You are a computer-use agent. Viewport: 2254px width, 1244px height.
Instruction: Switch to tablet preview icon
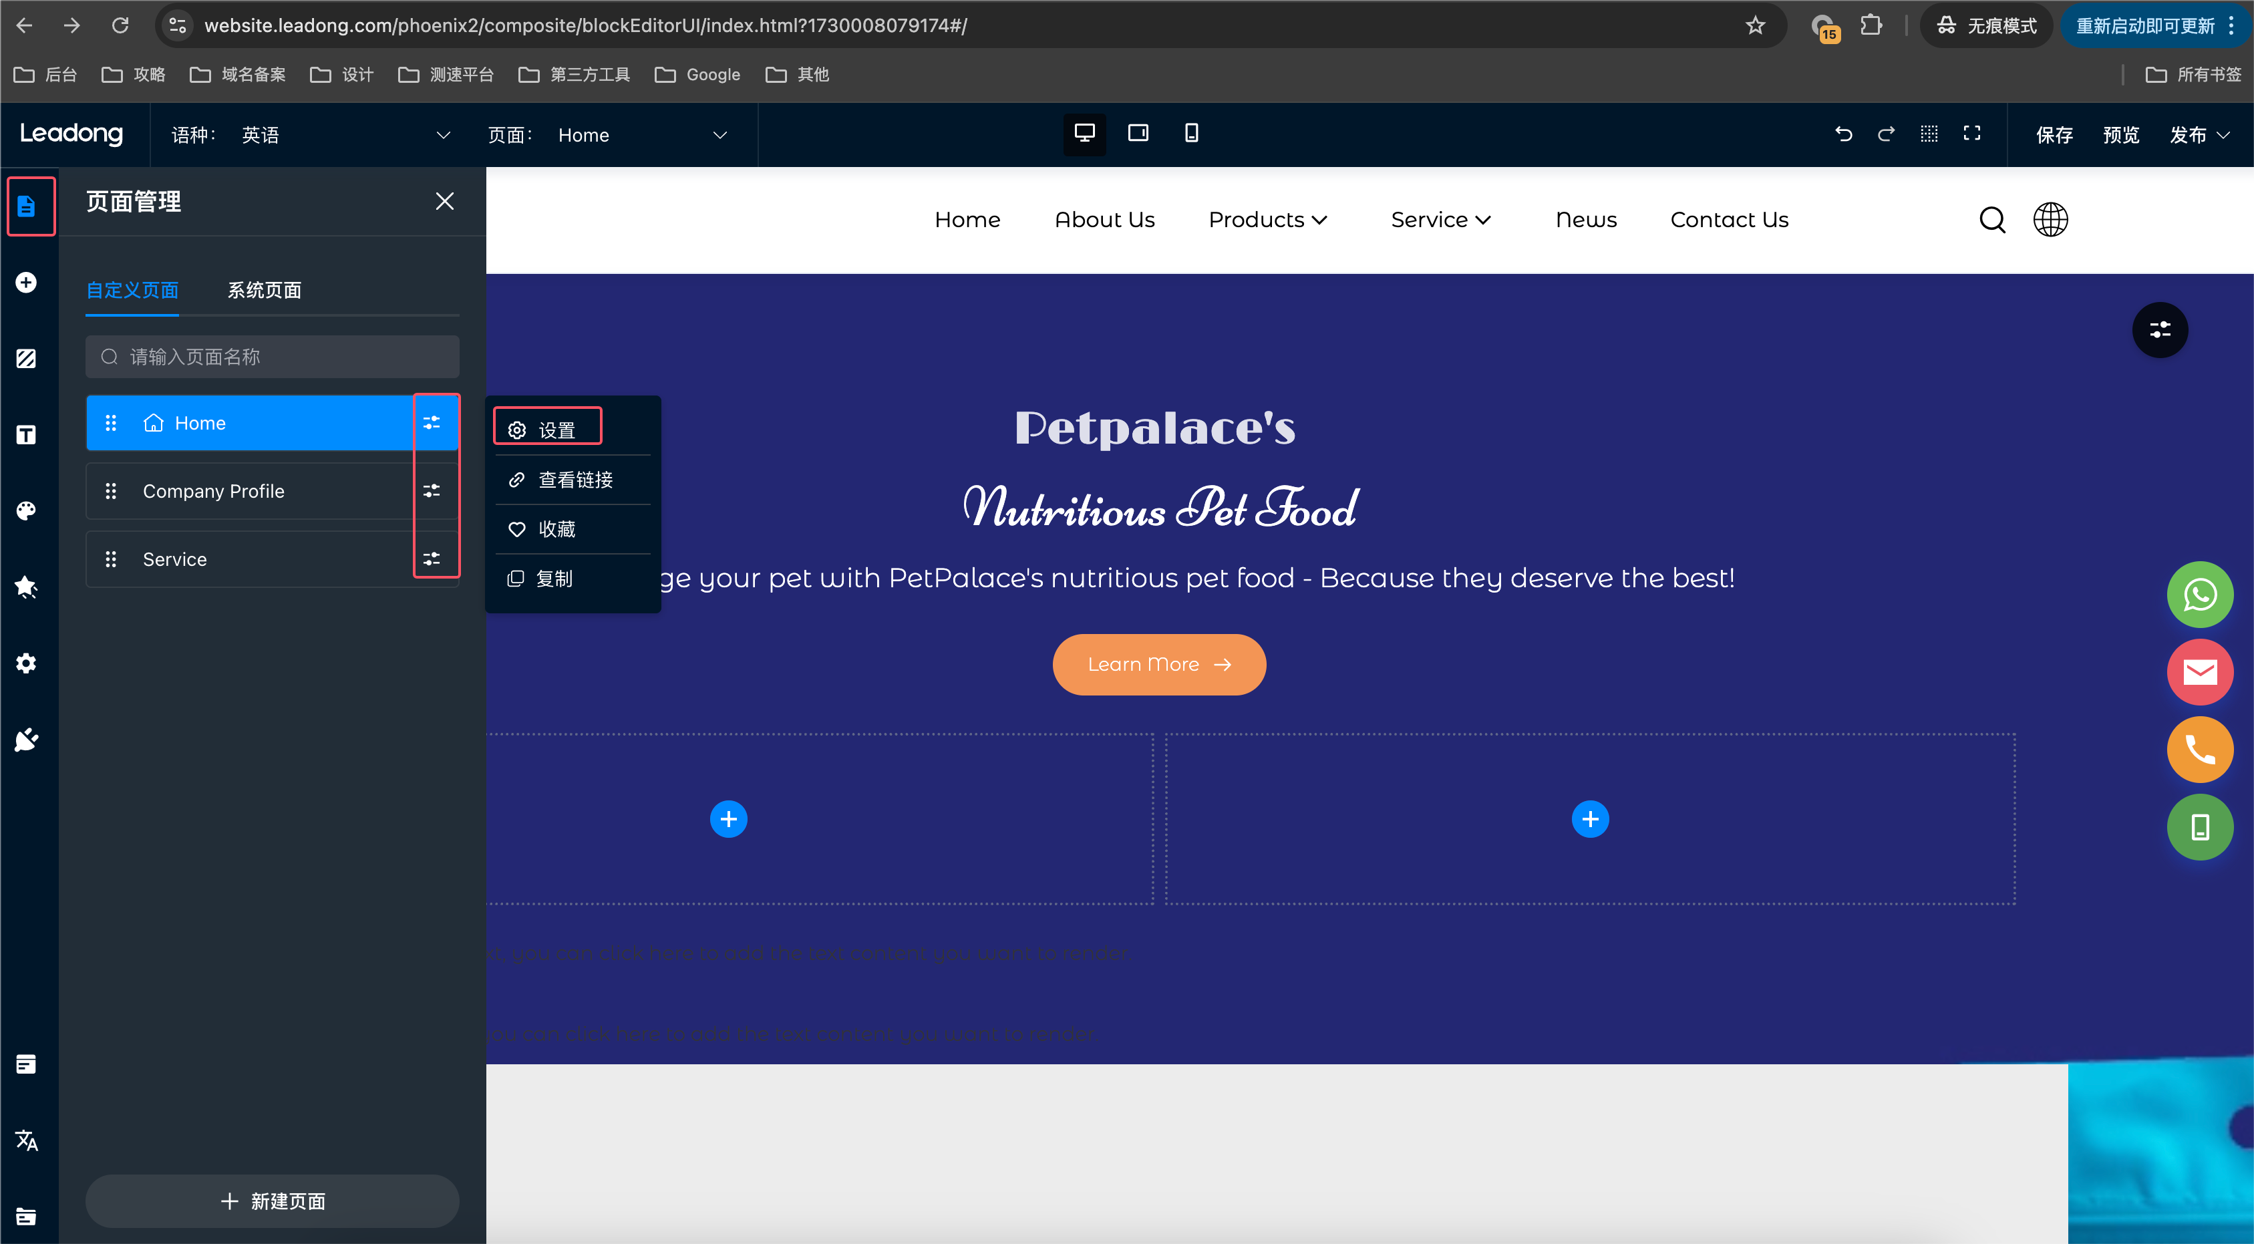(x=1138, y=133)
